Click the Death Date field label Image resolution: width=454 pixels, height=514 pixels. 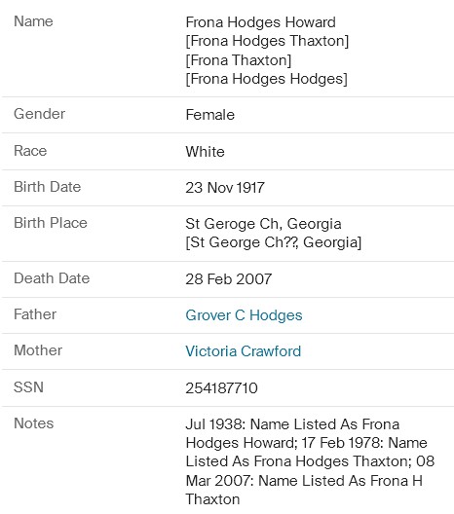point(52,278)
